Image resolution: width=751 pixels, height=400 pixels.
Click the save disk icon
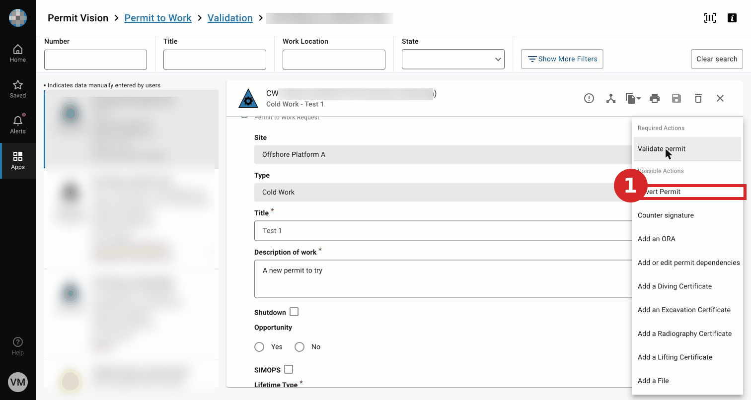click(x=676, y=98)
